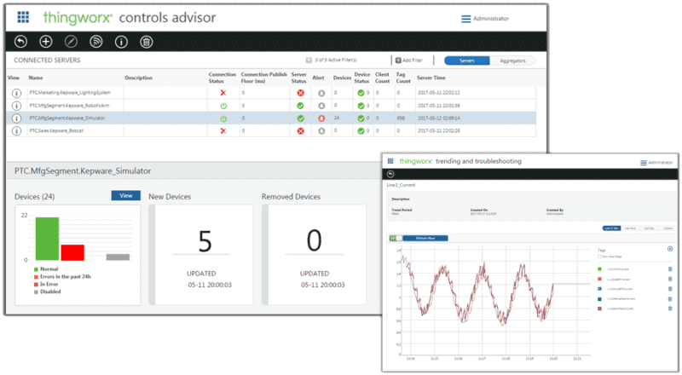
Task: Select the PTC.Sales.Kepware_Bobcat row name
Action: click(56, 130)
